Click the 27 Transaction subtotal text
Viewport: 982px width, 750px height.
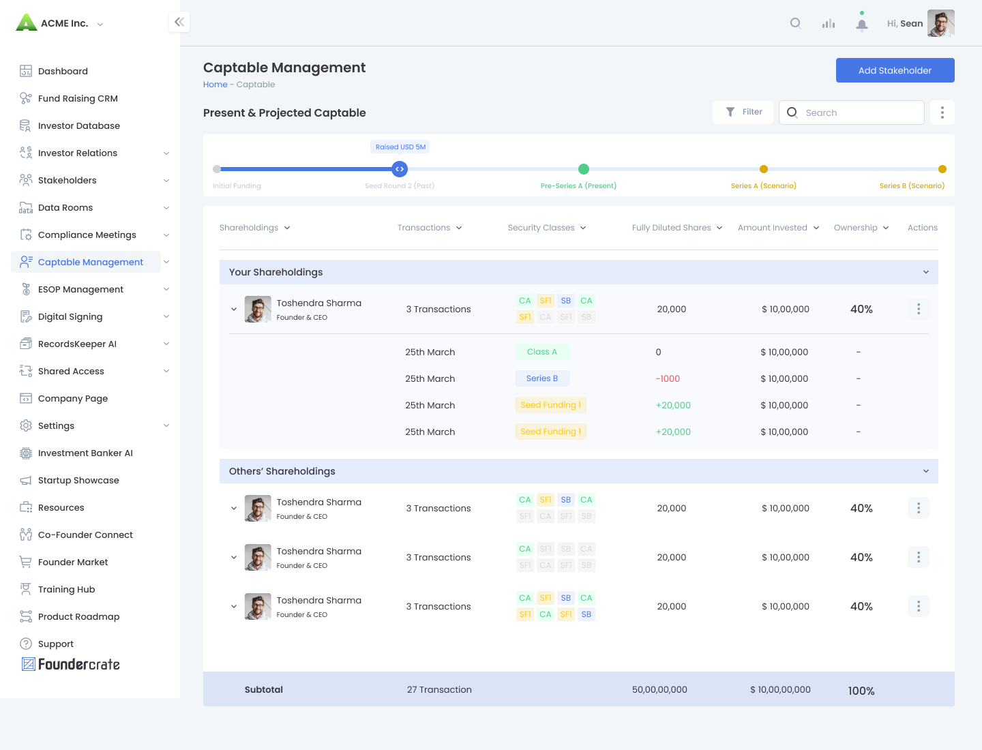[x=439, y=689]
